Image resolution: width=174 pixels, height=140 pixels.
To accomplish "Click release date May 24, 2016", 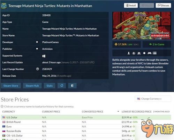I will coord(49,76).
